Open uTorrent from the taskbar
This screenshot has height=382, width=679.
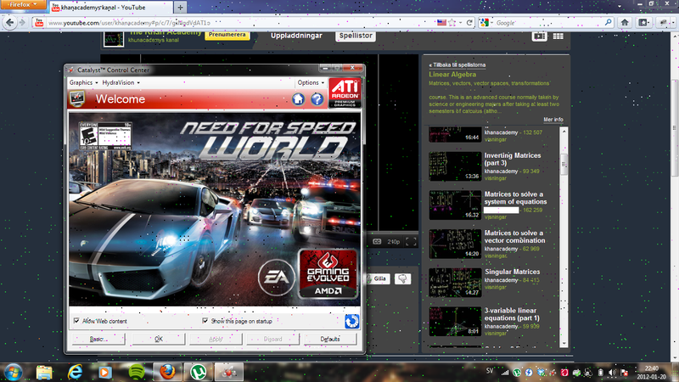pyautogui.click(x=199, y=372)
